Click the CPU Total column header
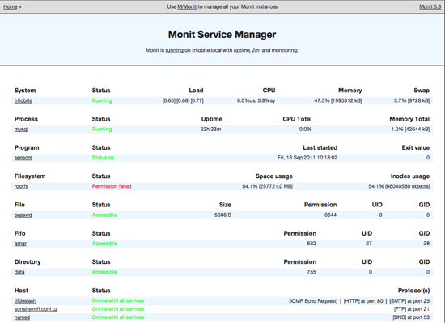The image size is (445, 323). [297, 119]
